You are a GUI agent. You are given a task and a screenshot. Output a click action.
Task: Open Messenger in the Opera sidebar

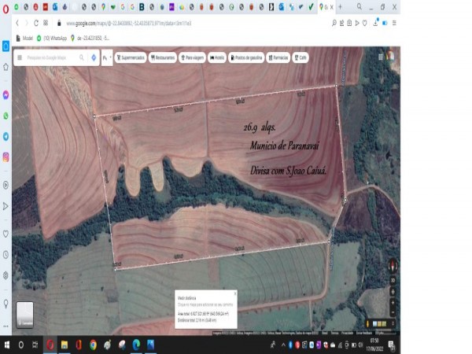pyautogui.click(x=6, y=94)
